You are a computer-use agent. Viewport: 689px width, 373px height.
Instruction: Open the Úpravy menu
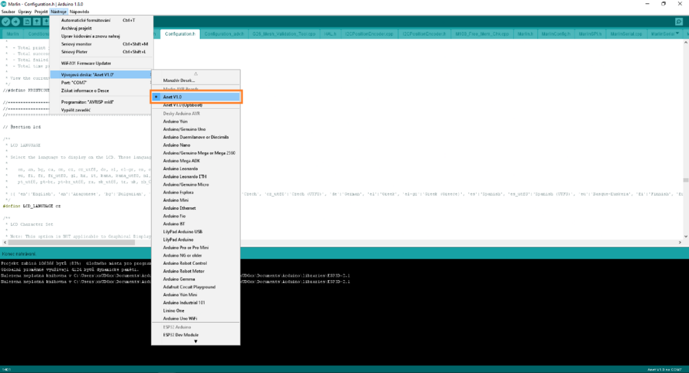[25, 12]
